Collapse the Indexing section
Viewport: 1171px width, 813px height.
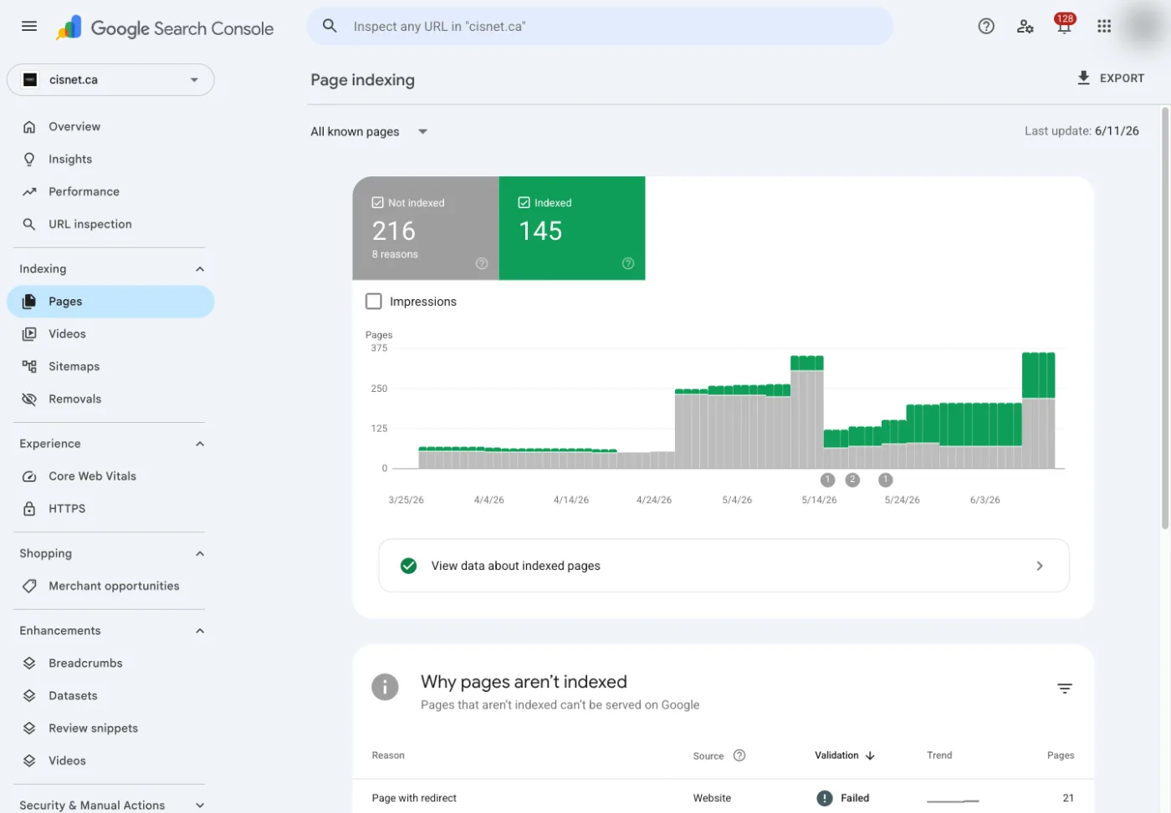click(200, 269)
